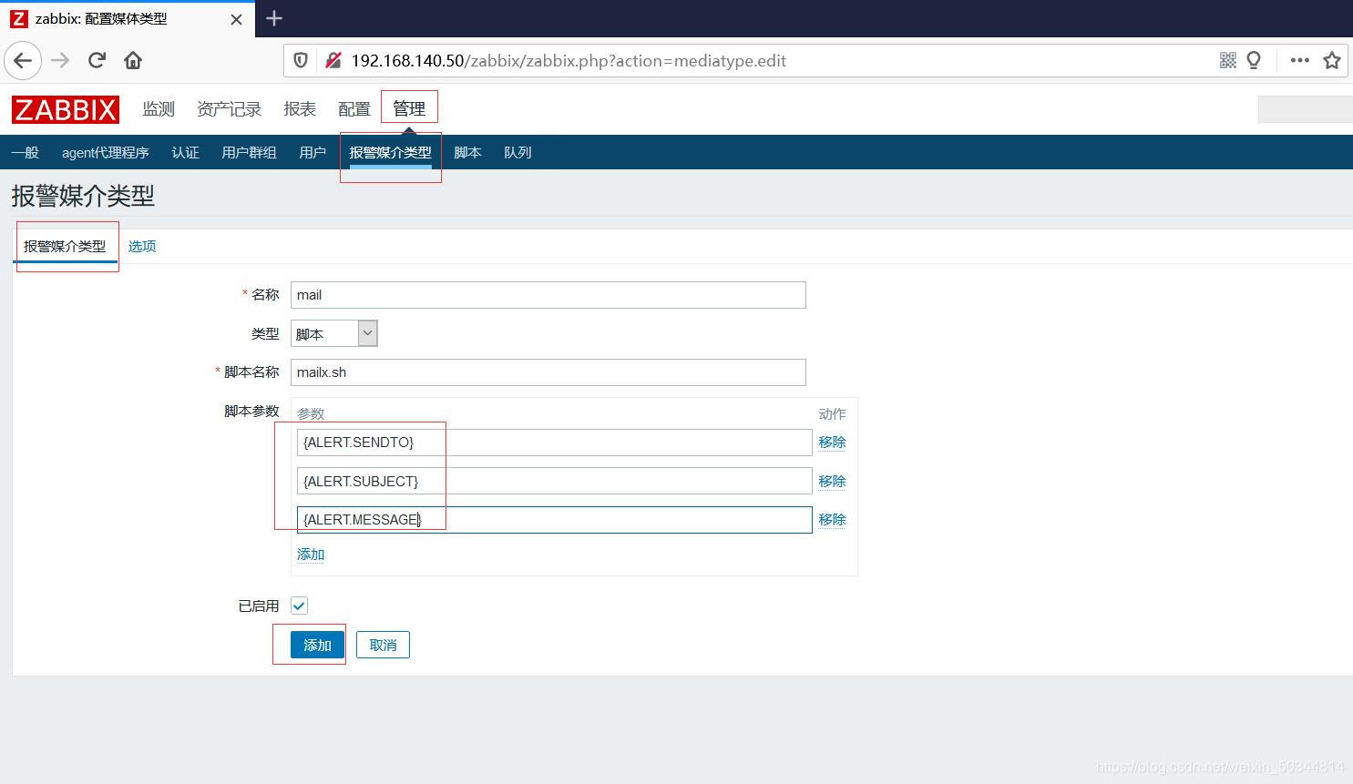
Task: Go to 脚本 submenu
Action: tap(467, 152)
